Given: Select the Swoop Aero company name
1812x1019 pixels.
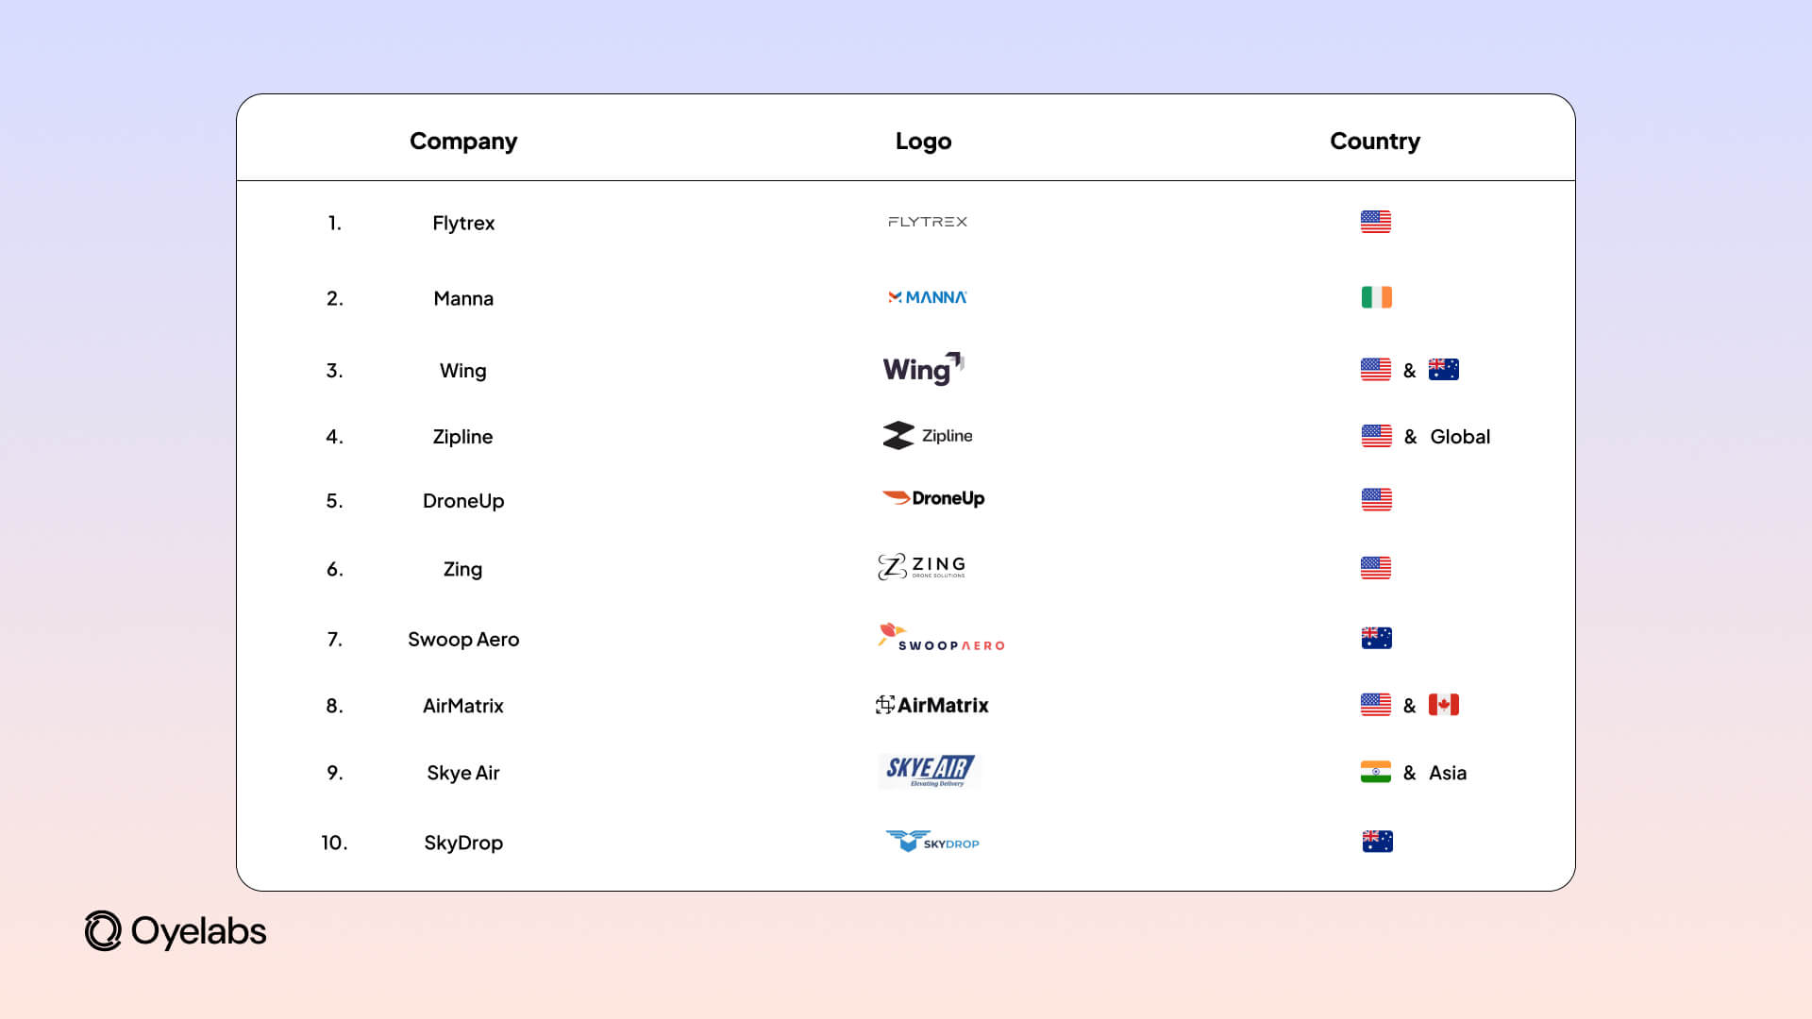Looking at the screenshot, I should coord(463,640).
